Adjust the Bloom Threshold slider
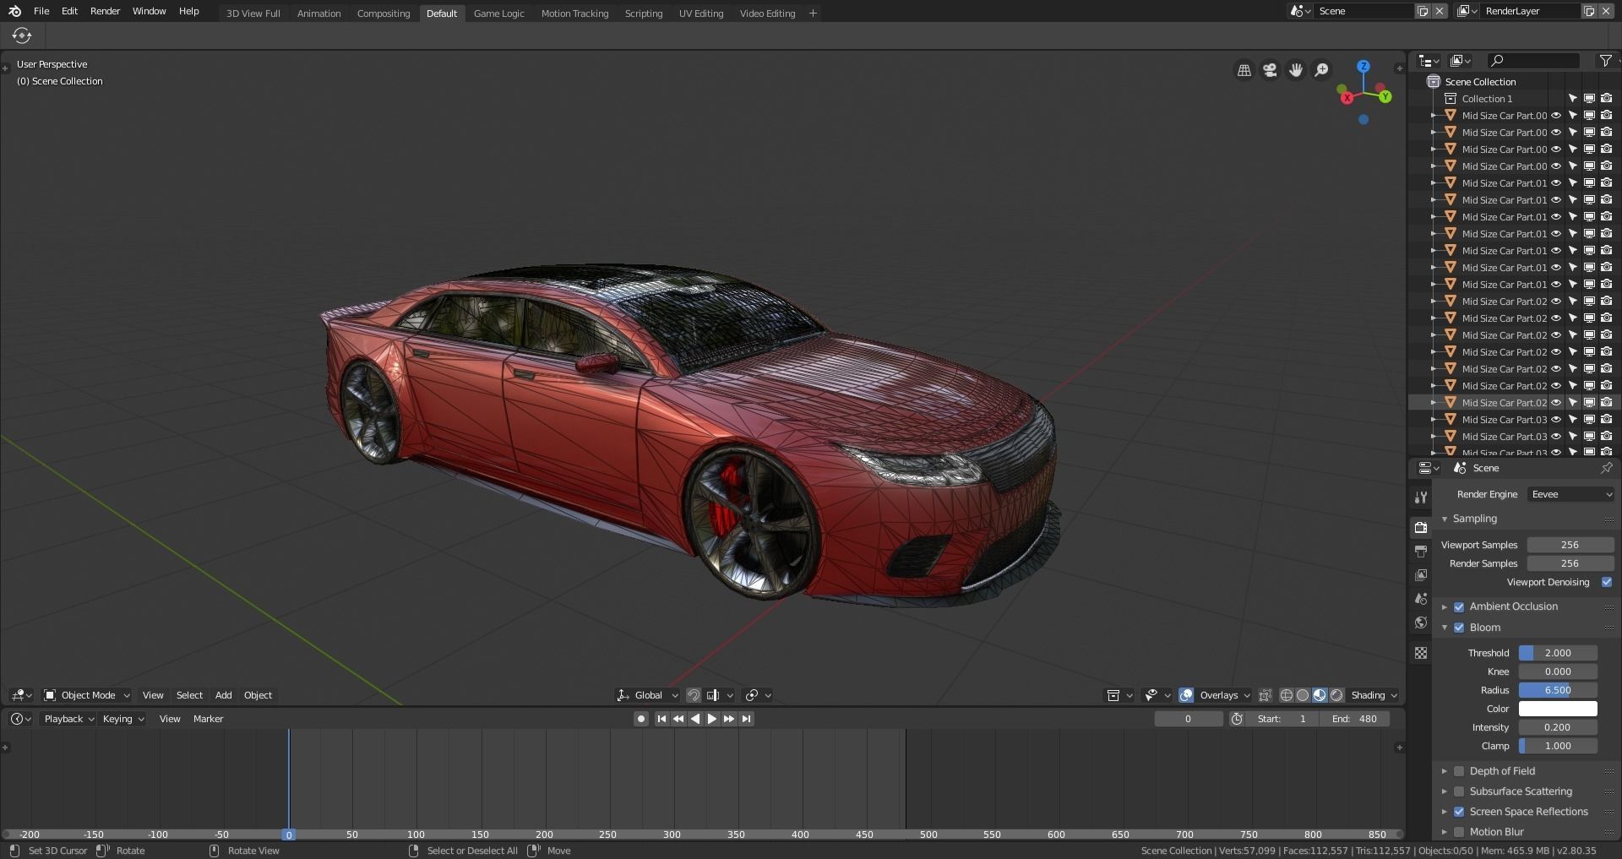This screenshot has width=1622, height=859. pyautogui.click(x=1558, y=653)
